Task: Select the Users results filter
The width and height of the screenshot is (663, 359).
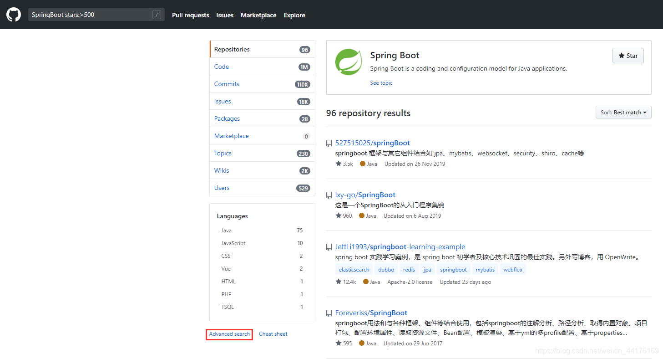Action: tap(262, 188)
